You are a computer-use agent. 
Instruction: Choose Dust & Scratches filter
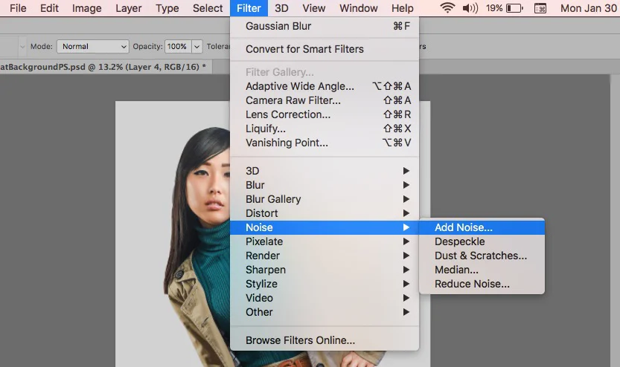(482, 256)
